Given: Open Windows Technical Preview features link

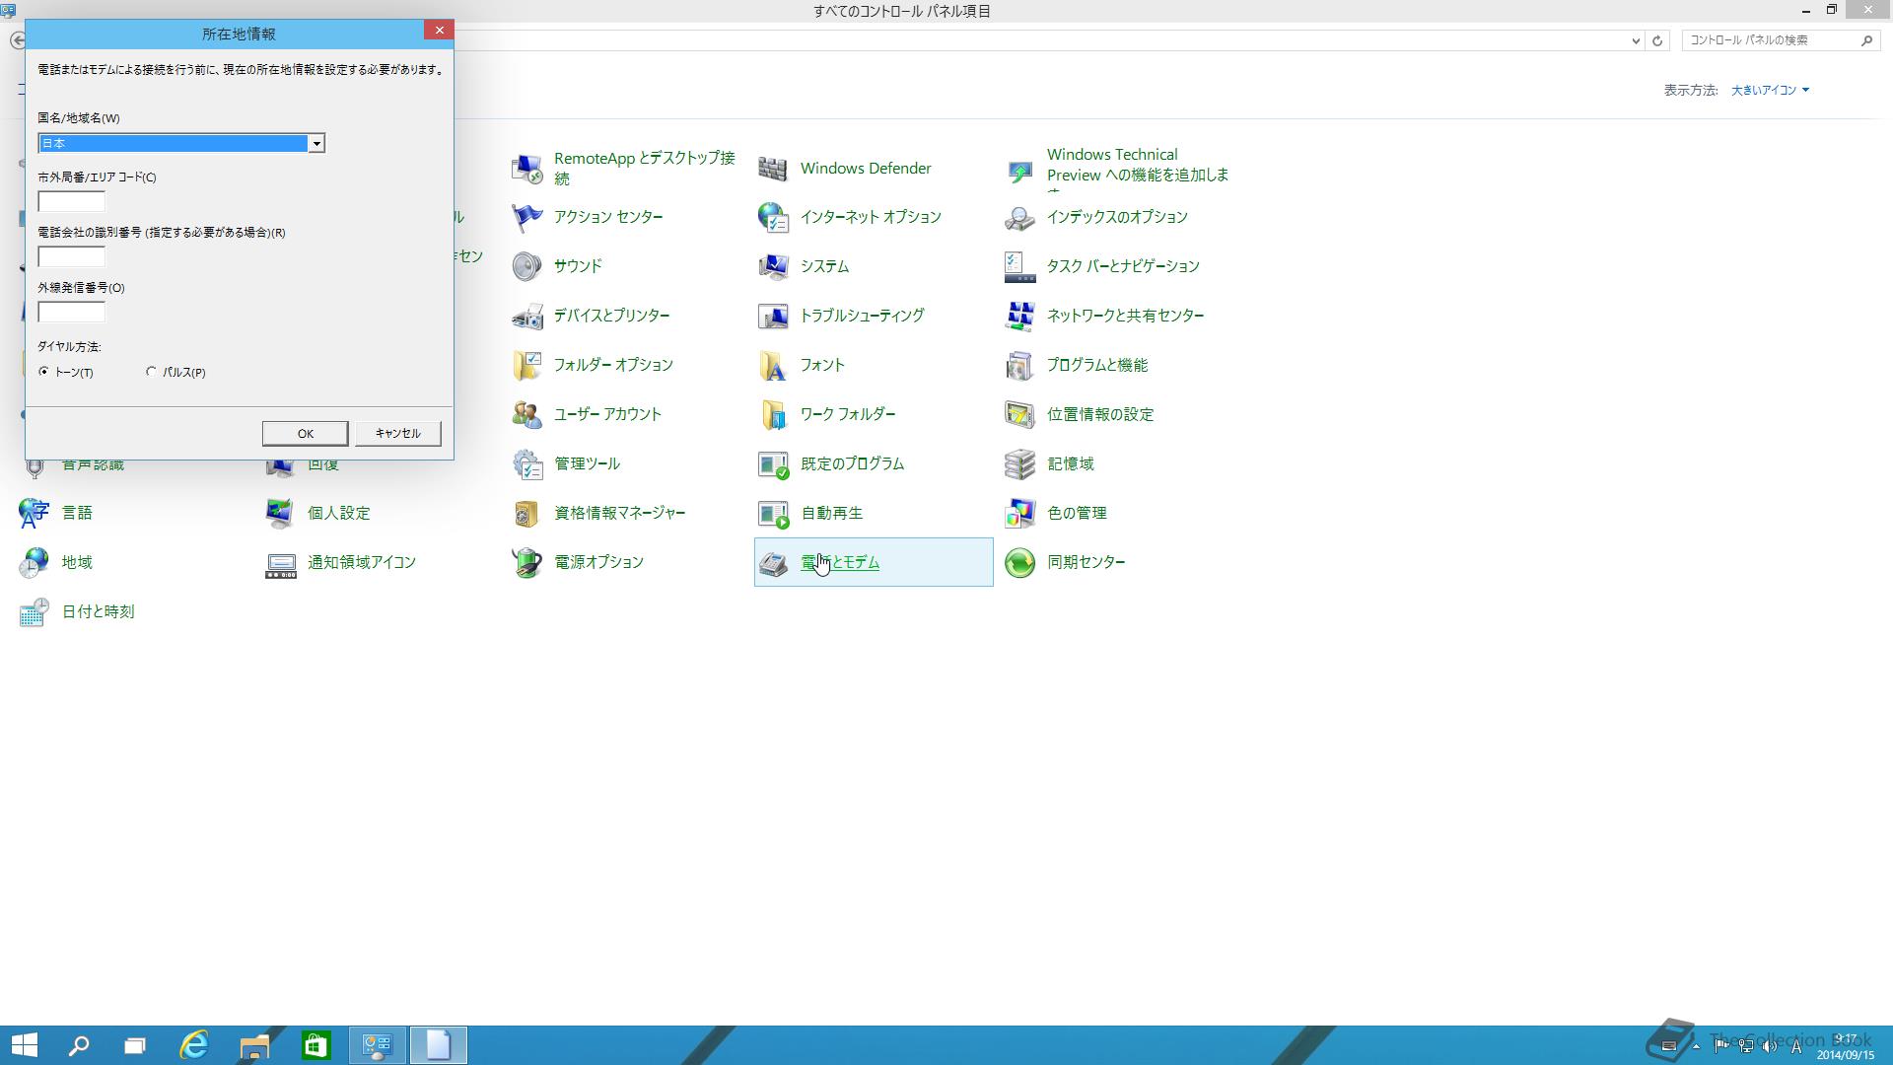Looking at the screenshot, I should pos(1138,165).
